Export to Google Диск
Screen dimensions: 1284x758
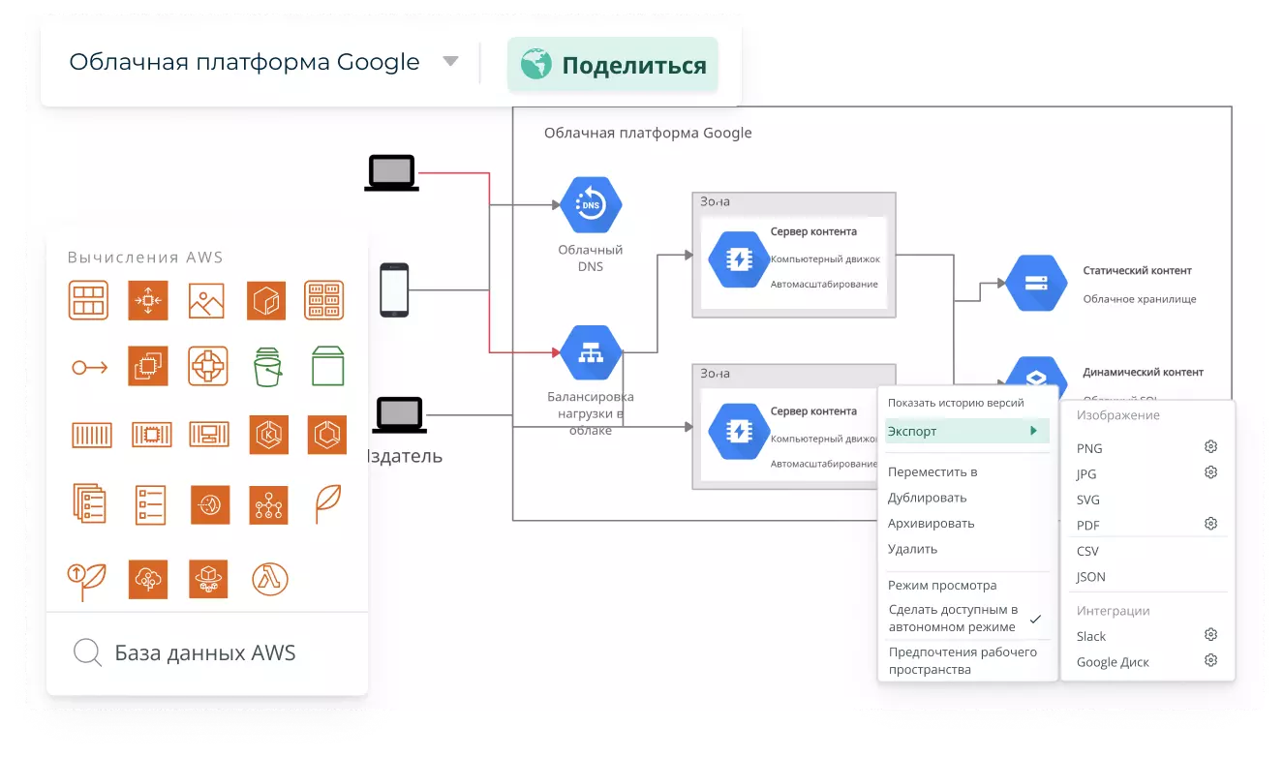point(1113,662)
